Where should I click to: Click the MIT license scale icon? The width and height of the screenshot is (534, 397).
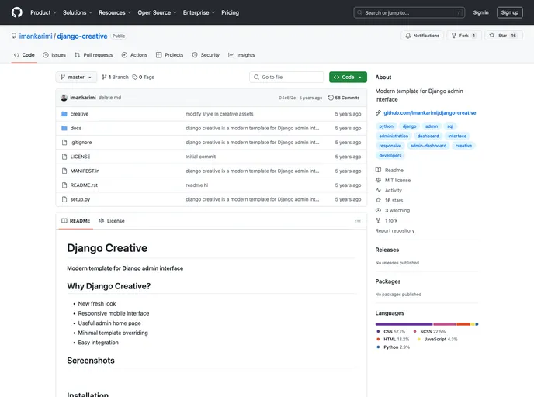pyautogui.click(x=378, y=181)
